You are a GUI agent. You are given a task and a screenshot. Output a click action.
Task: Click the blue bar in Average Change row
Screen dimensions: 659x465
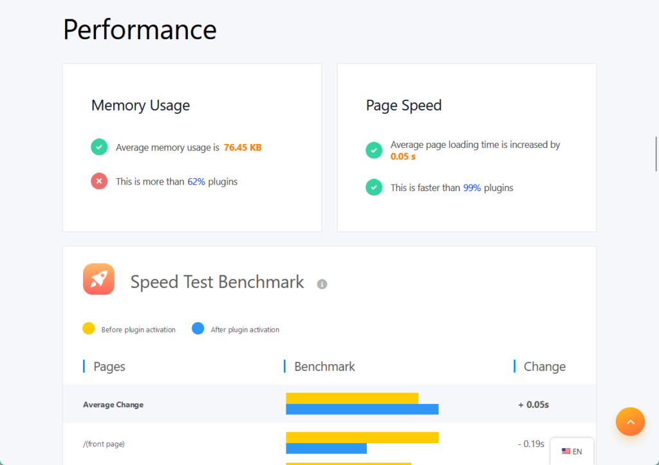(362, 409)
